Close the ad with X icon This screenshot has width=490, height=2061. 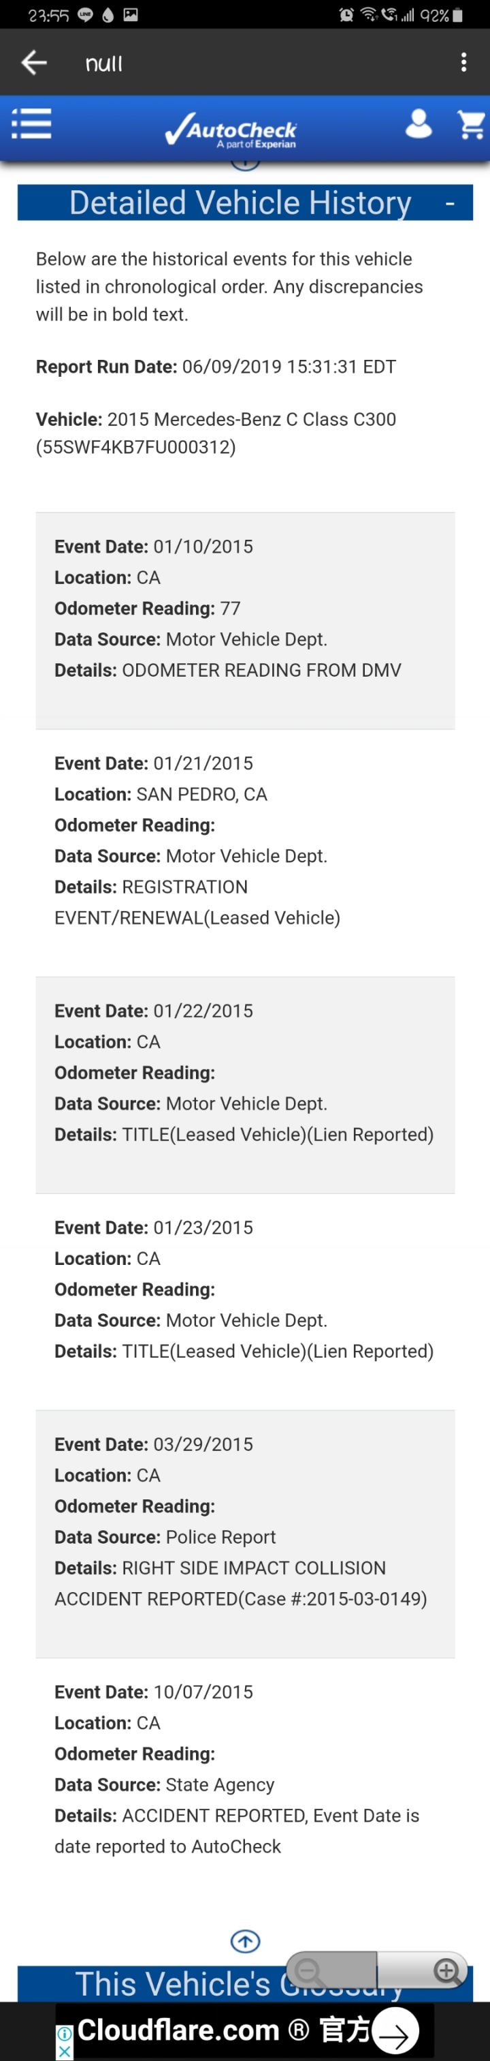click(65, 2051)
